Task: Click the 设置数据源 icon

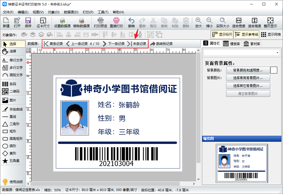Action: pos(62,23)
